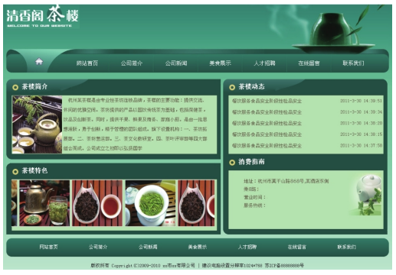Open 网站首页 in top navigation
Screen dimensions: 396x275
87,63
